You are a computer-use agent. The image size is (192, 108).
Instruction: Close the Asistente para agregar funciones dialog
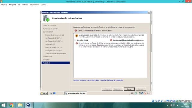tap(149, 12)
